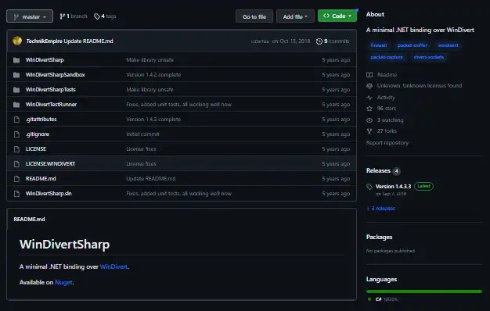Open the WinDivertTestRunner folder
This screenshot has width=490, height=311.
tap(51, 105)
